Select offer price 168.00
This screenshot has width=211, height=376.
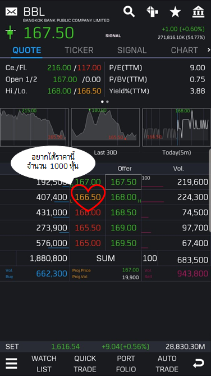(123, 197)
